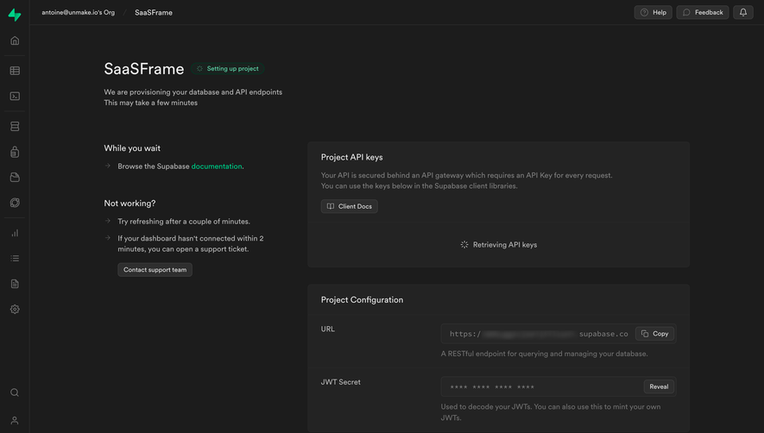Image resolution: width=764 pixels, height=433 pixels.
Task: Open the Logs list icon
Action: tap(15, 258)
